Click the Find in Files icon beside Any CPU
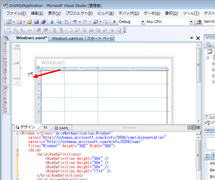Image resolution: width=215 pixels, height=180 pixels. point(199,22)
